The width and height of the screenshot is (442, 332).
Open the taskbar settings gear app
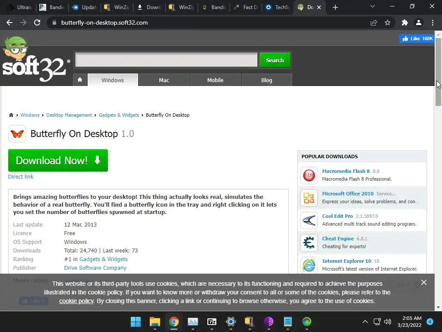pos(231,322)
